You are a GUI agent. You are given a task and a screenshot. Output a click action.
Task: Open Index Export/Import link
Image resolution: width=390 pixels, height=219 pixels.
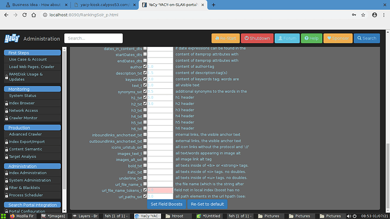[x=27, y=141]
